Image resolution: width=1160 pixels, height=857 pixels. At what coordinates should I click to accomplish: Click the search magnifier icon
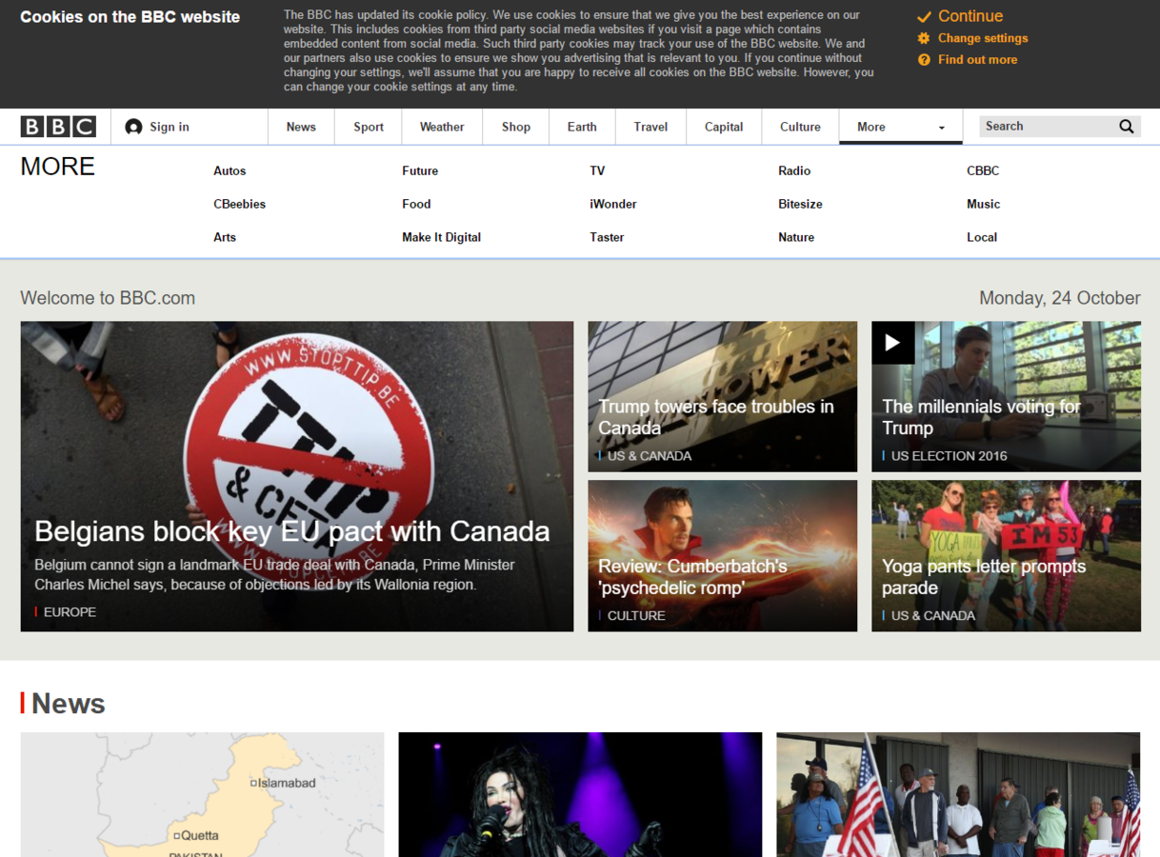[1127, 127]
